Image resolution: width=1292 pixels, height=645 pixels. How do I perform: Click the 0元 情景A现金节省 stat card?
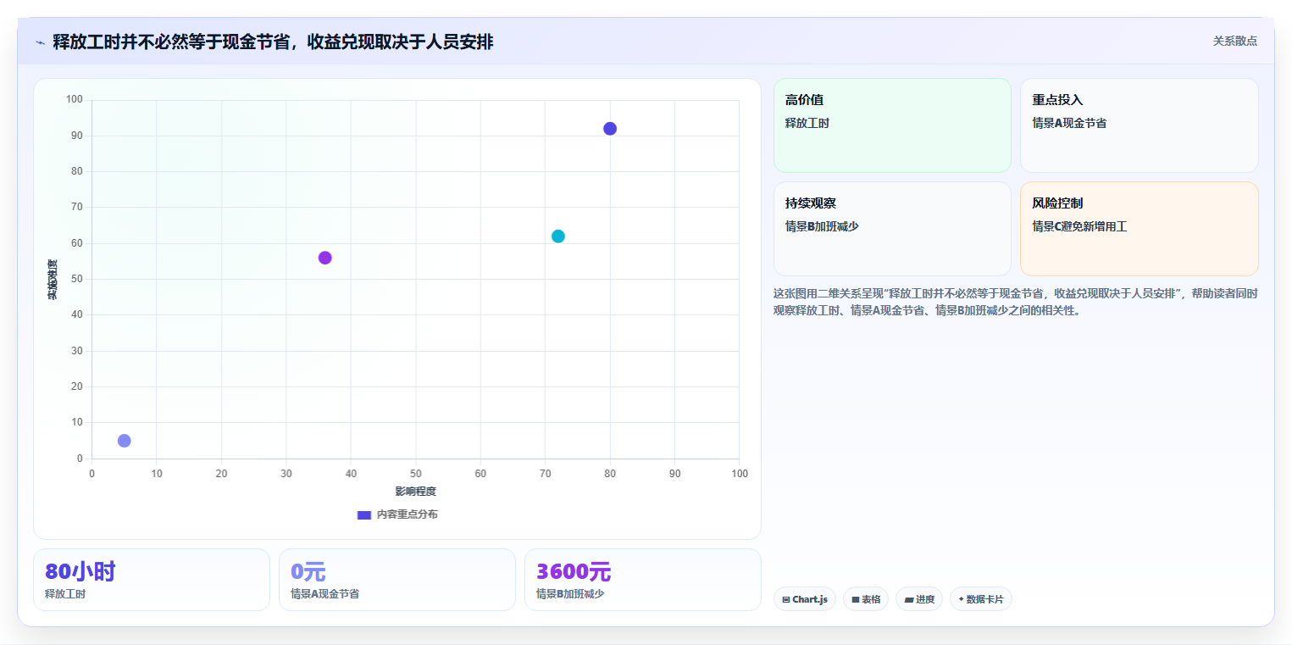pos(397,580)
